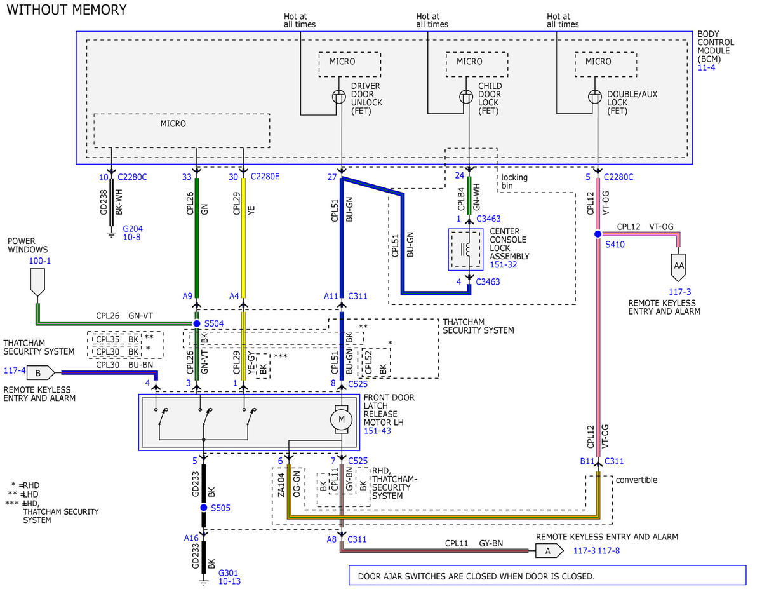The width and height of the screenshot is (762, 589).
Task: Click the S504 splice dot
Action: [197, 323]
